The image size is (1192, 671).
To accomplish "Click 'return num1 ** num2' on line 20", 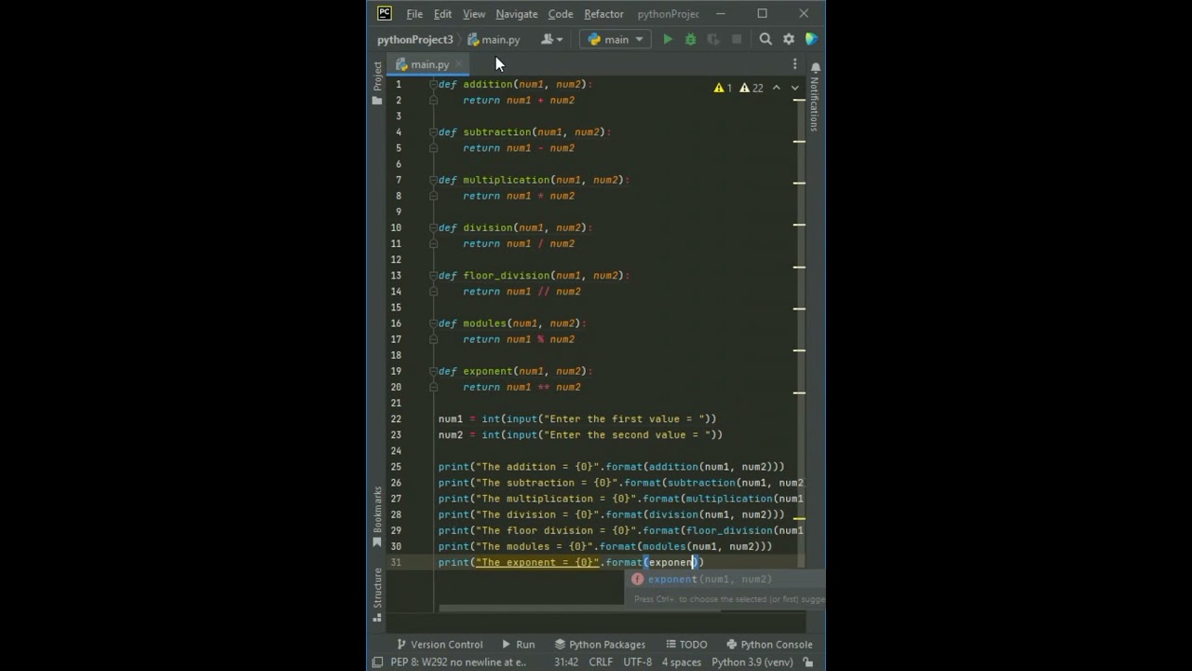I will 521,388.
